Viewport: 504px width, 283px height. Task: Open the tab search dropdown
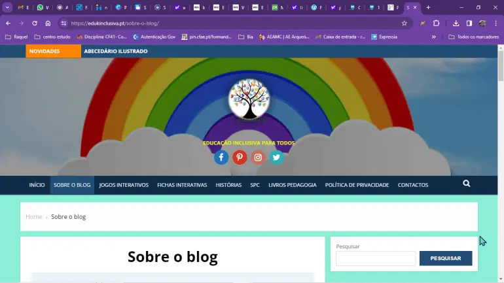tap(7, 7)
